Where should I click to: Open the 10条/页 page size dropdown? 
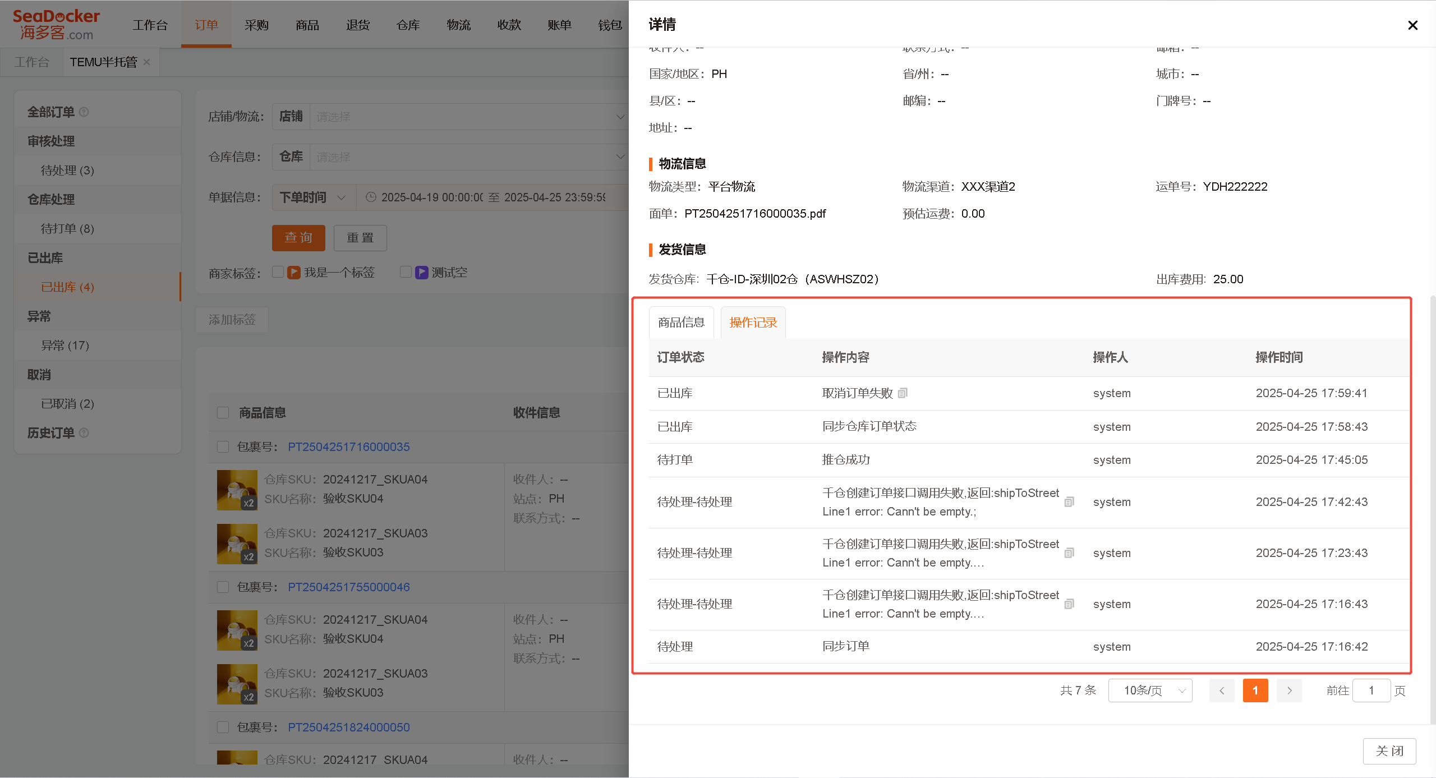tap(1150, 690)
